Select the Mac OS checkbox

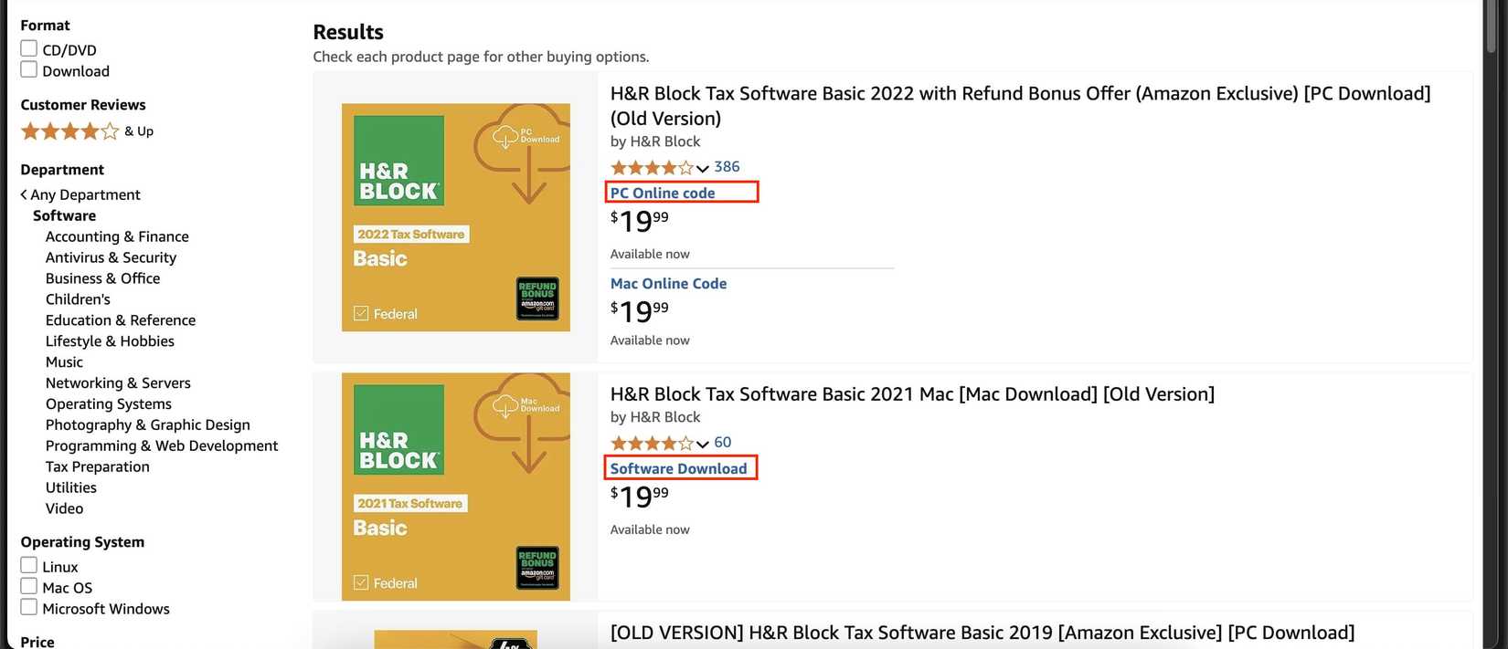point(29,586)
